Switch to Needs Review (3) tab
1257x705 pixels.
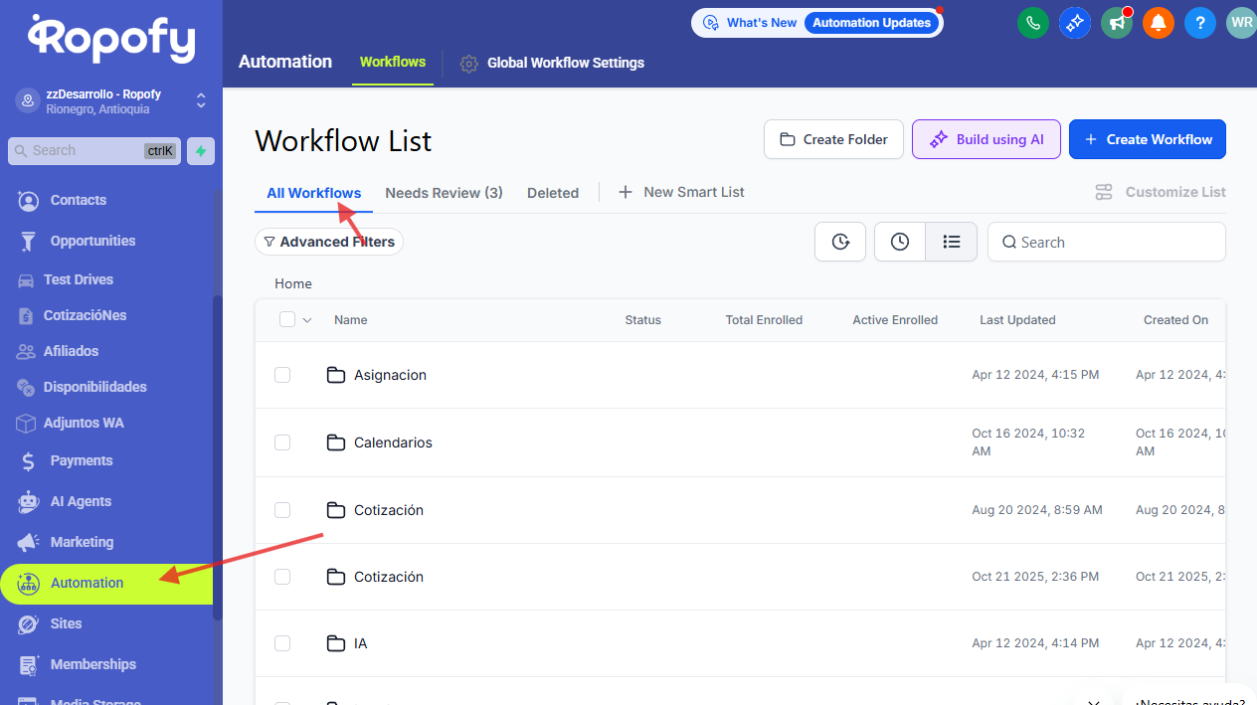[x=444, y=193]
